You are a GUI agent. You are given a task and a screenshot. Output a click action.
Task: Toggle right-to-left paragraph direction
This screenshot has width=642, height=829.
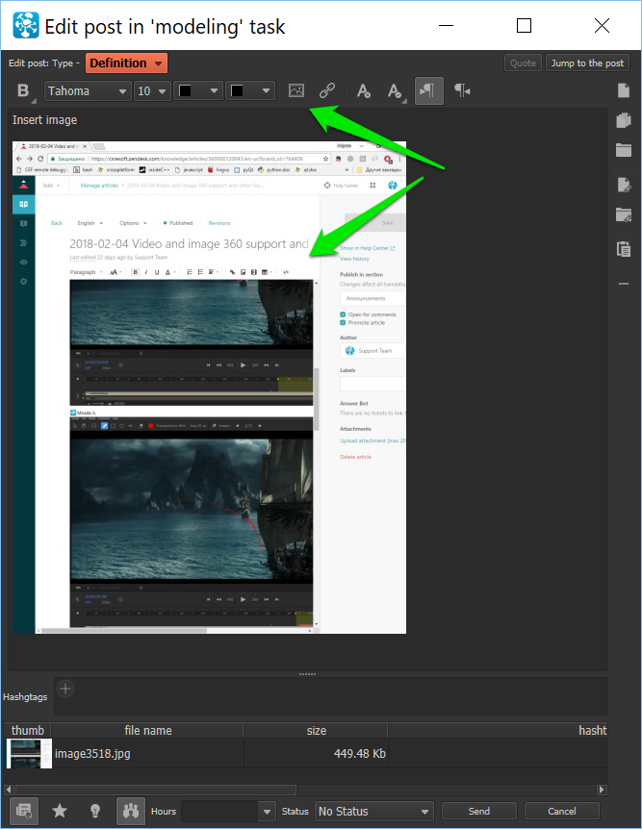(462, 91)
